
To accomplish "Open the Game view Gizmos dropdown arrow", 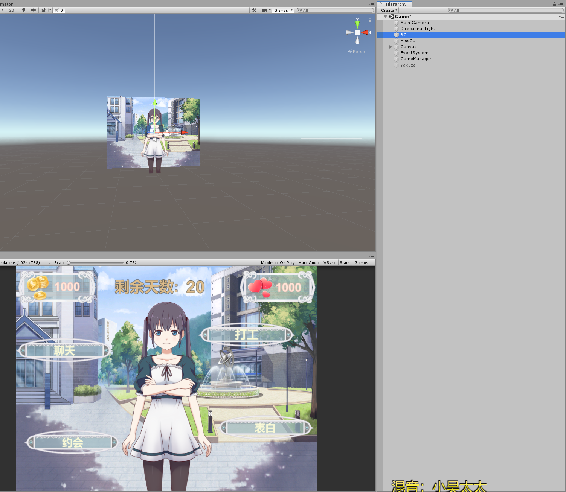I will point(372,262).
